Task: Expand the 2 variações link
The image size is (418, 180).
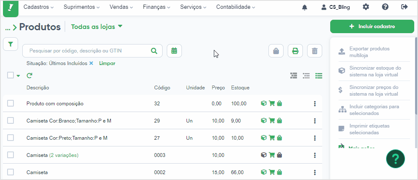Action: pos(64,155)
